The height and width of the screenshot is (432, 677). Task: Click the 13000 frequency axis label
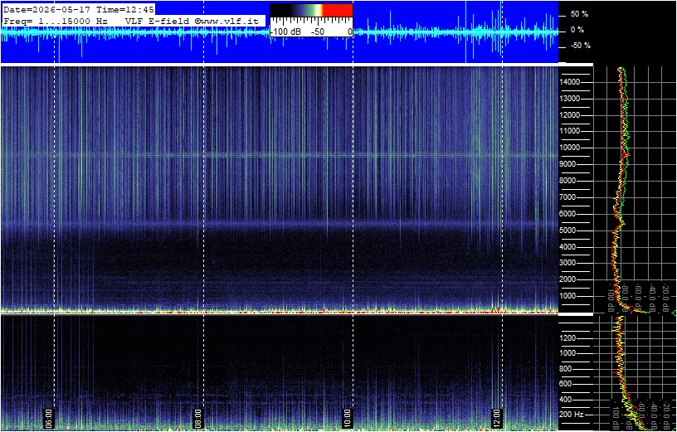(570, 99)
